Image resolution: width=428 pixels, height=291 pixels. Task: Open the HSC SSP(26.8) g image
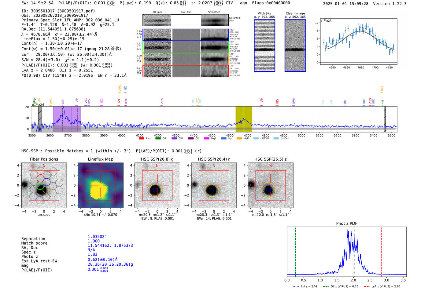tap(157, 185)
